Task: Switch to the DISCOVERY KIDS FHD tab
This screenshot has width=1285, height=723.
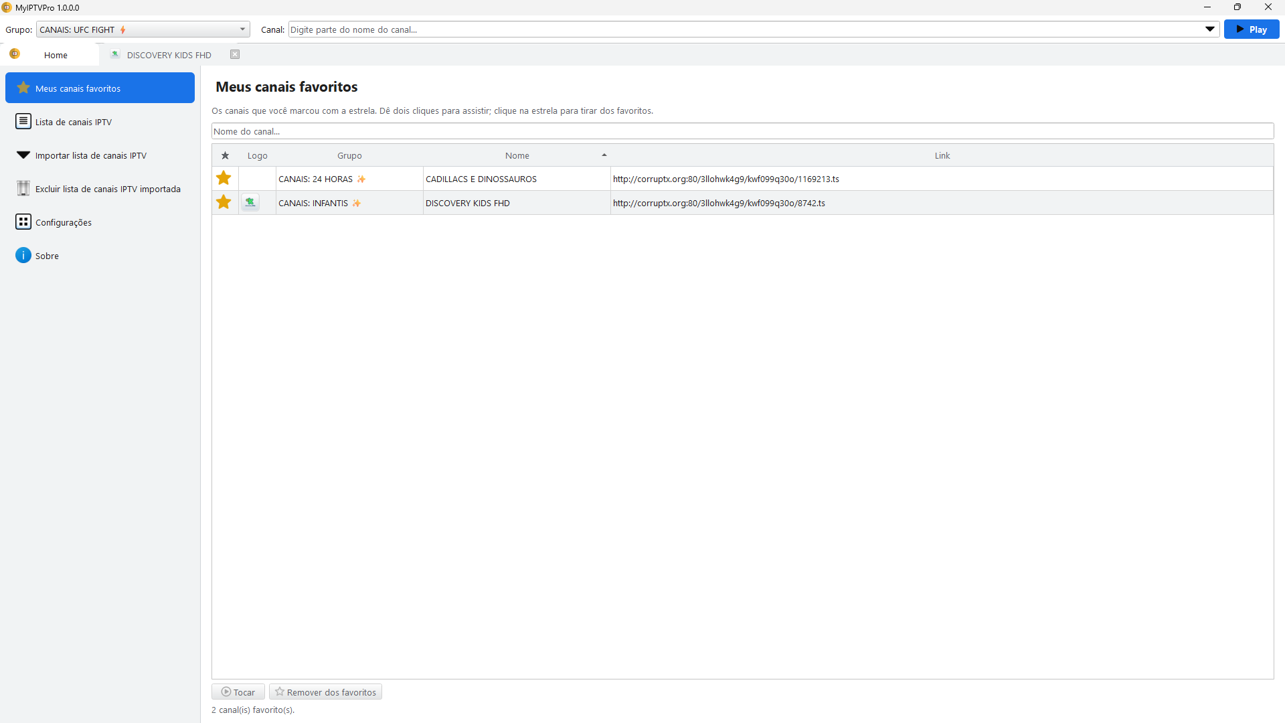Action: (x=169, y=55)
